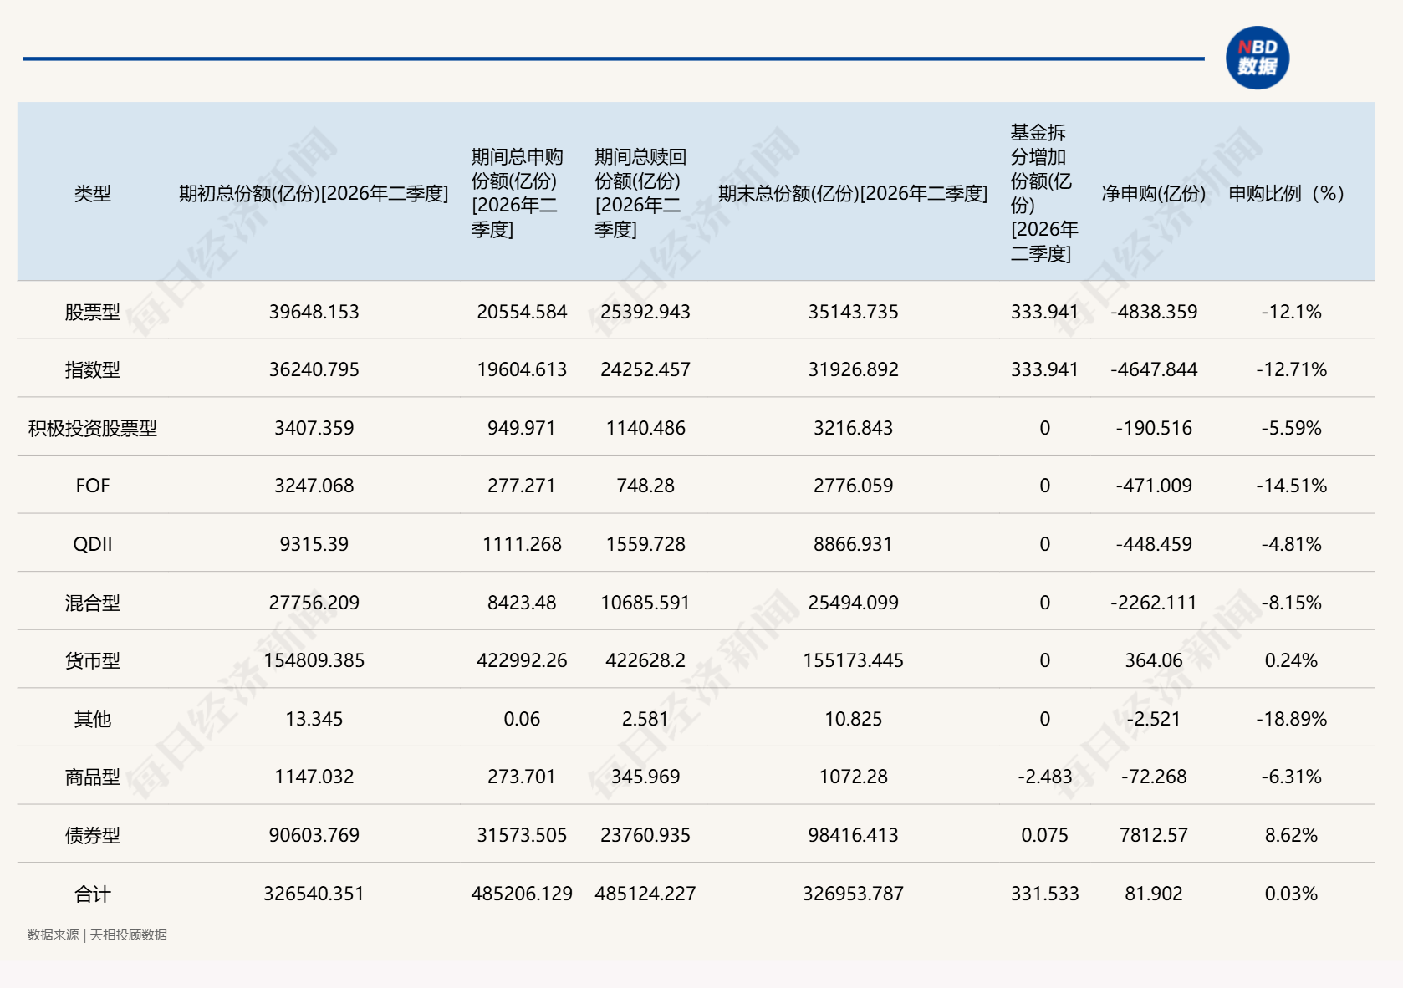Select the value 155173.445
Viewport: 1403px width, 988px height.
point(854,660)
